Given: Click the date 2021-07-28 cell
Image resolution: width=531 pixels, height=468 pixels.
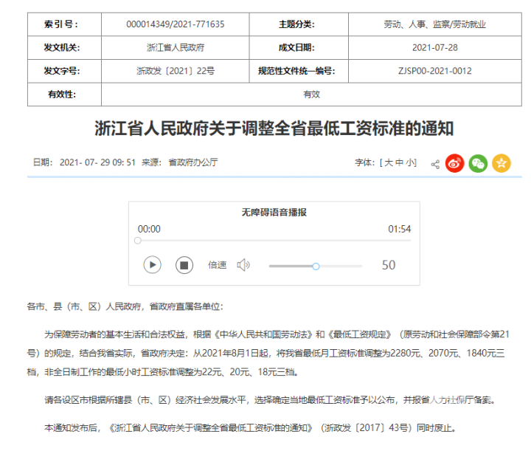Looking at the screenshot, I should click(435, 48).
